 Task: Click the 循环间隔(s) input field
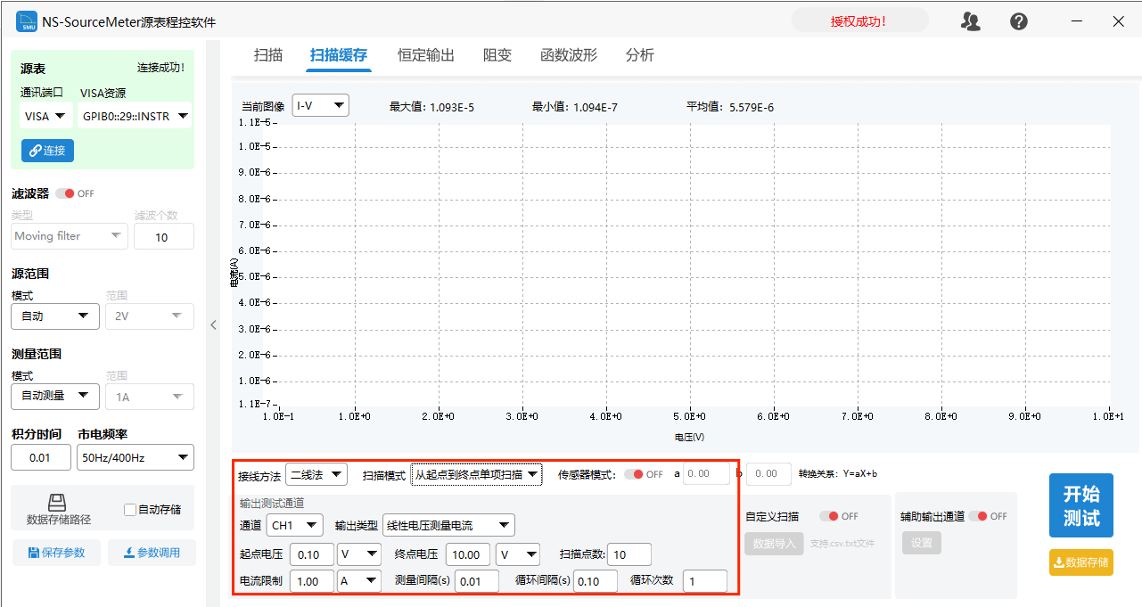(595, 582)
